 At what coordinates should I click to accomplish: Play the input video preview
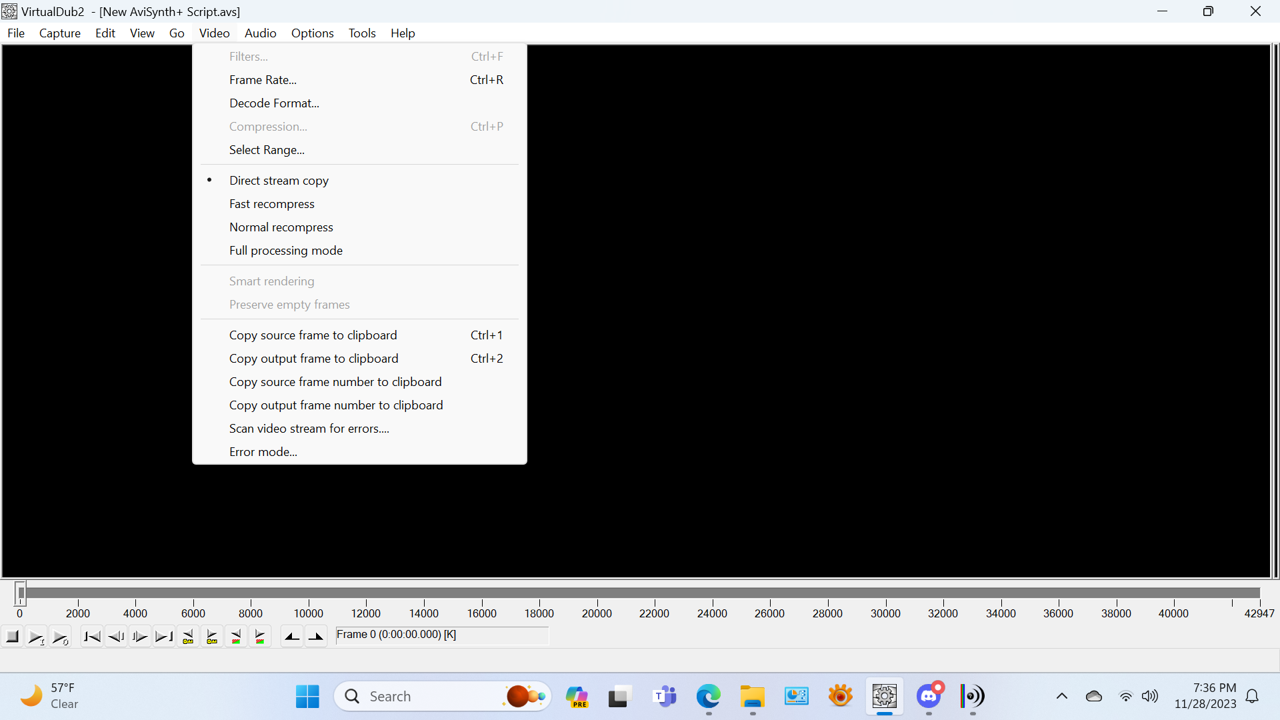[x=36, y=637]
